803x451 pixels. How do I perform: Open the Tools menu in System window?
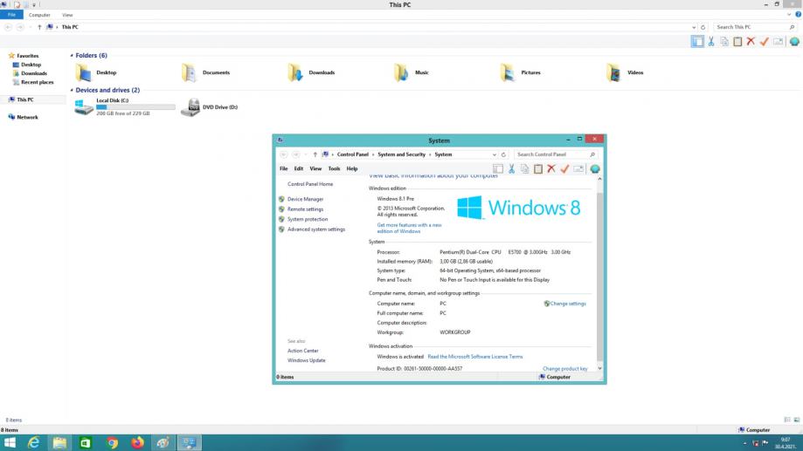[334, 168]
